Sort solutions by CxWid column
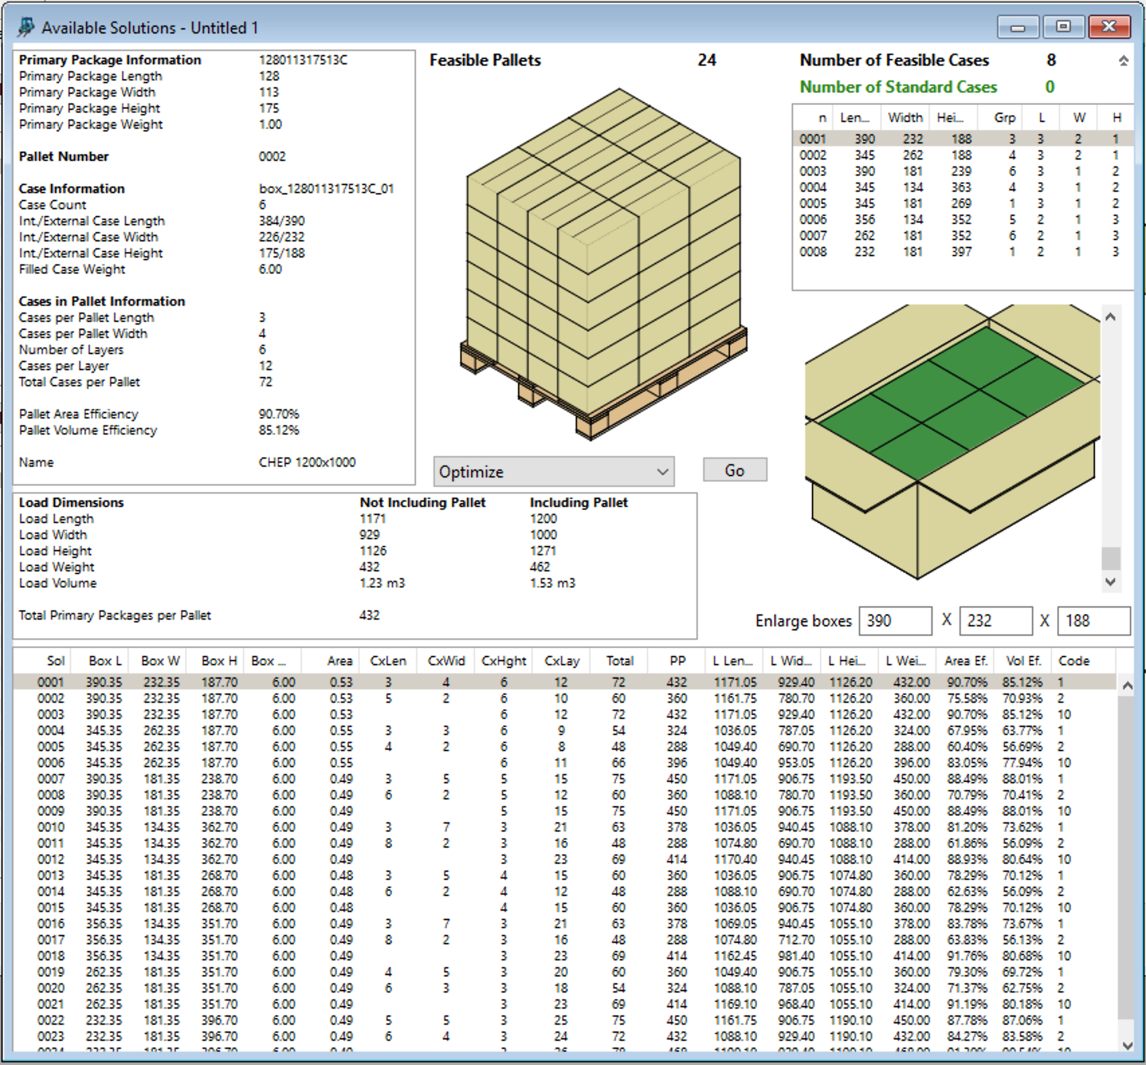 pos(446,661)
